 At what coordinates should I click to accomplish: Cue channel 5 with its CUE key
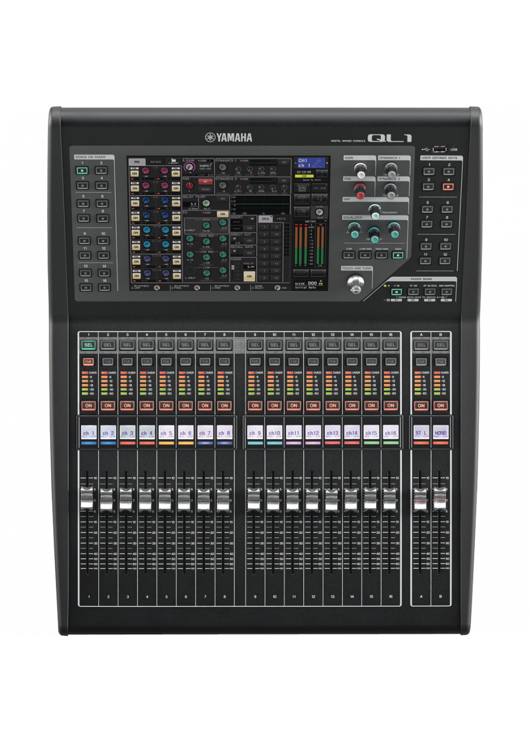(x=165, y=361)
